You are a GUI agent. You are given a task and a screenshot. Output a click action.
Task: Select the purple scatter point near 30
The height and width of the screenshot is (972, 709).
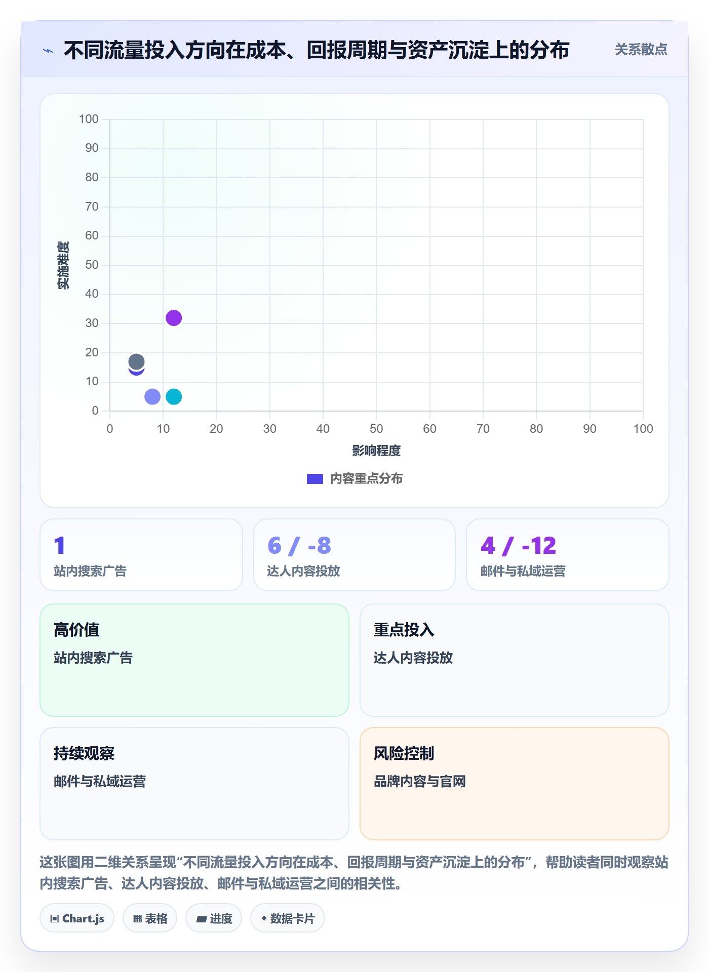pos(174,318)
